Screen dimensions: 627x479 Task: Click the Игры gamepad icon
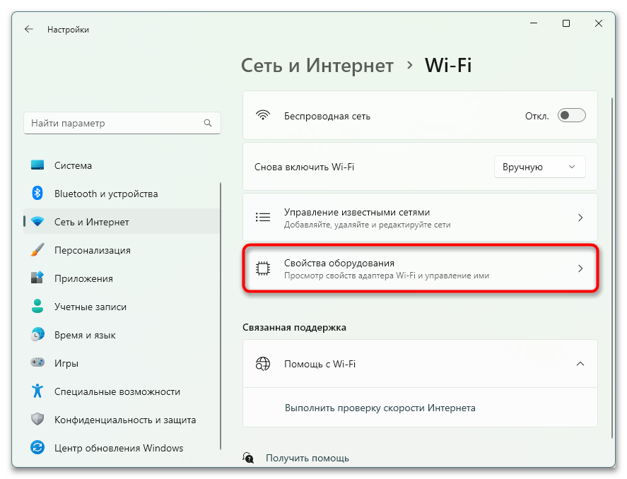pos(37,362)
